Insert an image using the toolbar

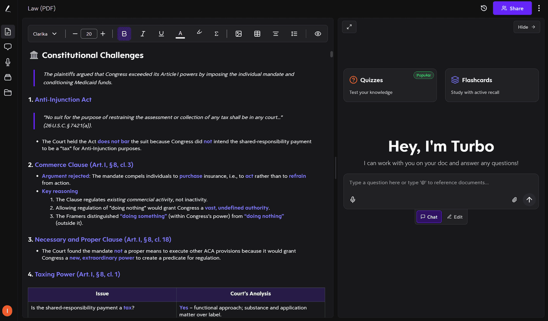pos(238,34)
